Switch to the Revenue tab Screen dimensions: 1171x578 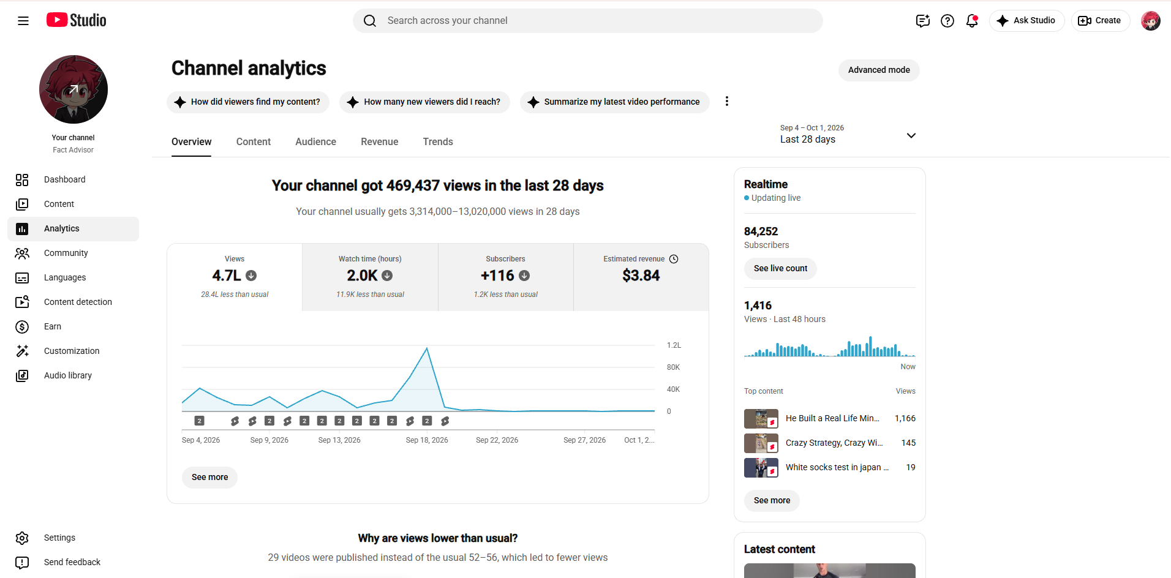[x=380, y=141]
